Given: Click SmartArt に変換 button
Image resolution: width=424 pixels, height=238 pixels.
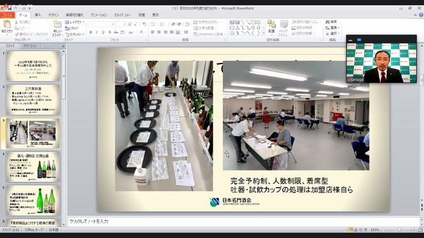Looking at the screenshot, I should (209, 34).
